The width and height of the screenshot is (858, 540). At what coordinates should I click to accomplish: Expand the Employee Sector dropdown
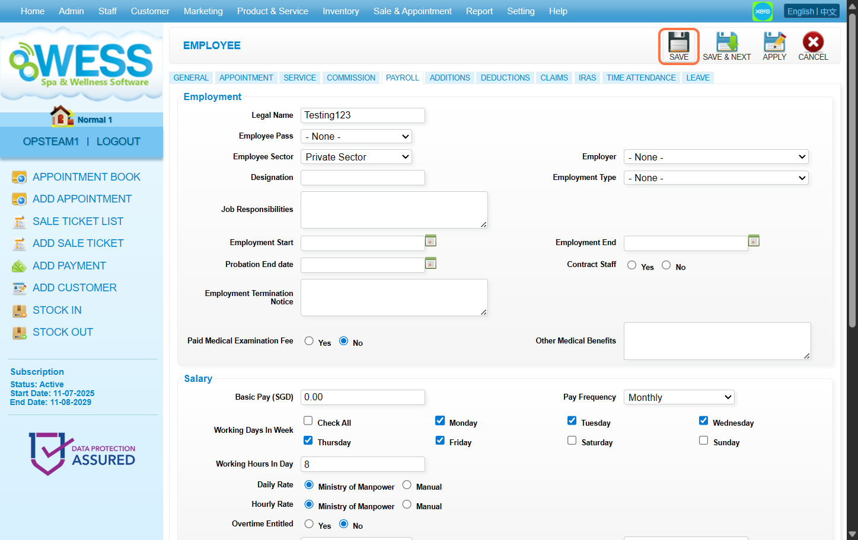click(356, 157)
